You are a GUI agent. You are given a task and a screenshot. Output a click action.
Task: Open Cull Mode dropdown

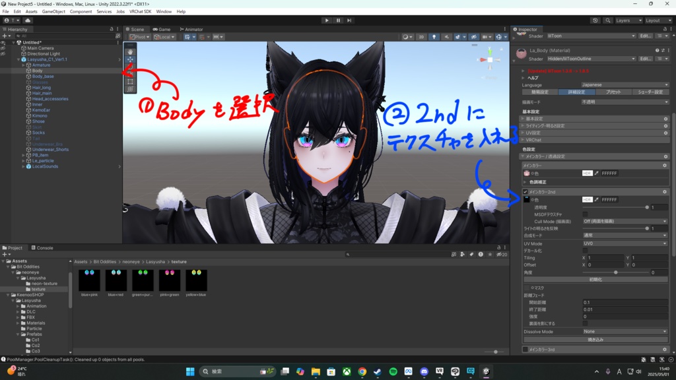(x=625, y=222)
